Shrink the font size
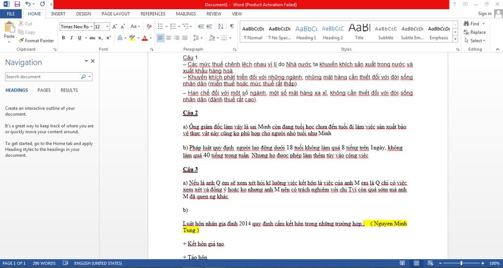This screenshot has width=503, height=268. 122,26
